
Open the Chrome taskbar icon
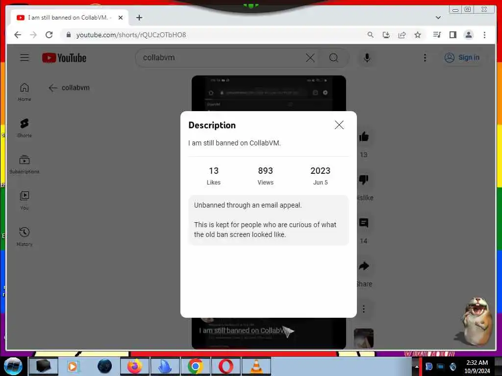(x=195, y=366)
